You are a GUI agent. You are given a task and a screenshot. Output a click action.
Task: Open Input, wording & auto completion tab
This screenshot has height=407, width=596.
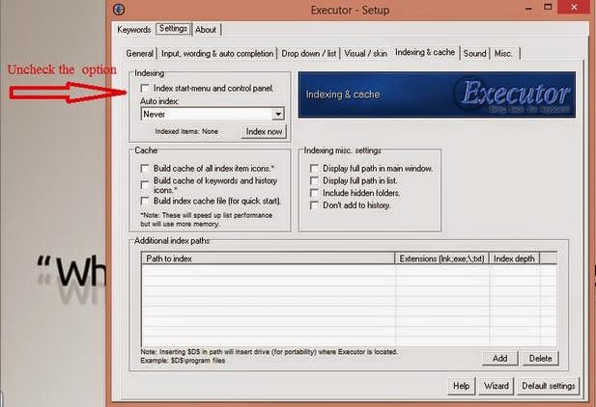coord(217,54)
